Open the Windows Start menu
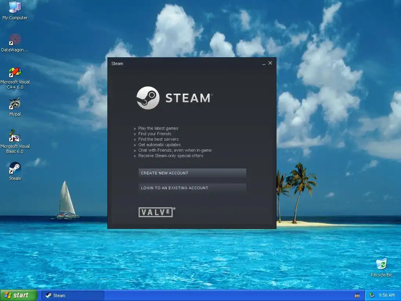Viewport: 401px width, 301px height. point(19,296)
